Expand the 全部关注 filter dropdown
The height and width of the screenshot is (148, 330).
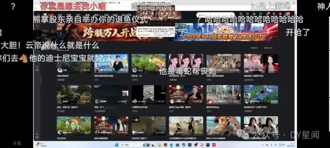coord(255,48)
